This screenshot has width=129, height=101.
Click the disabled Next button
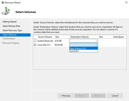click(x=82, y=96)
